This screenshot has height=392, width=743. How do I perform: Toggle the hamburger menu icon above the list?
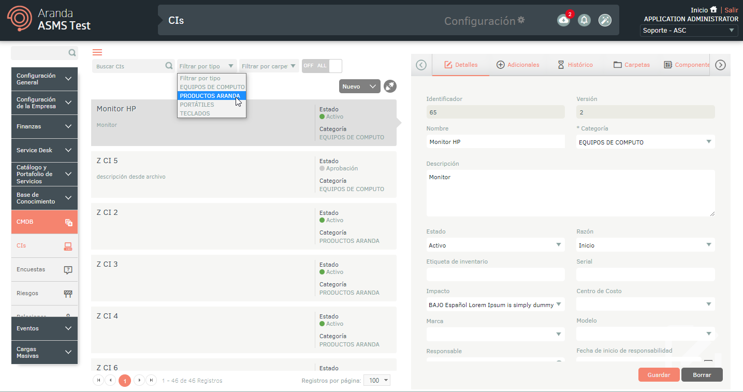point(97,52)
